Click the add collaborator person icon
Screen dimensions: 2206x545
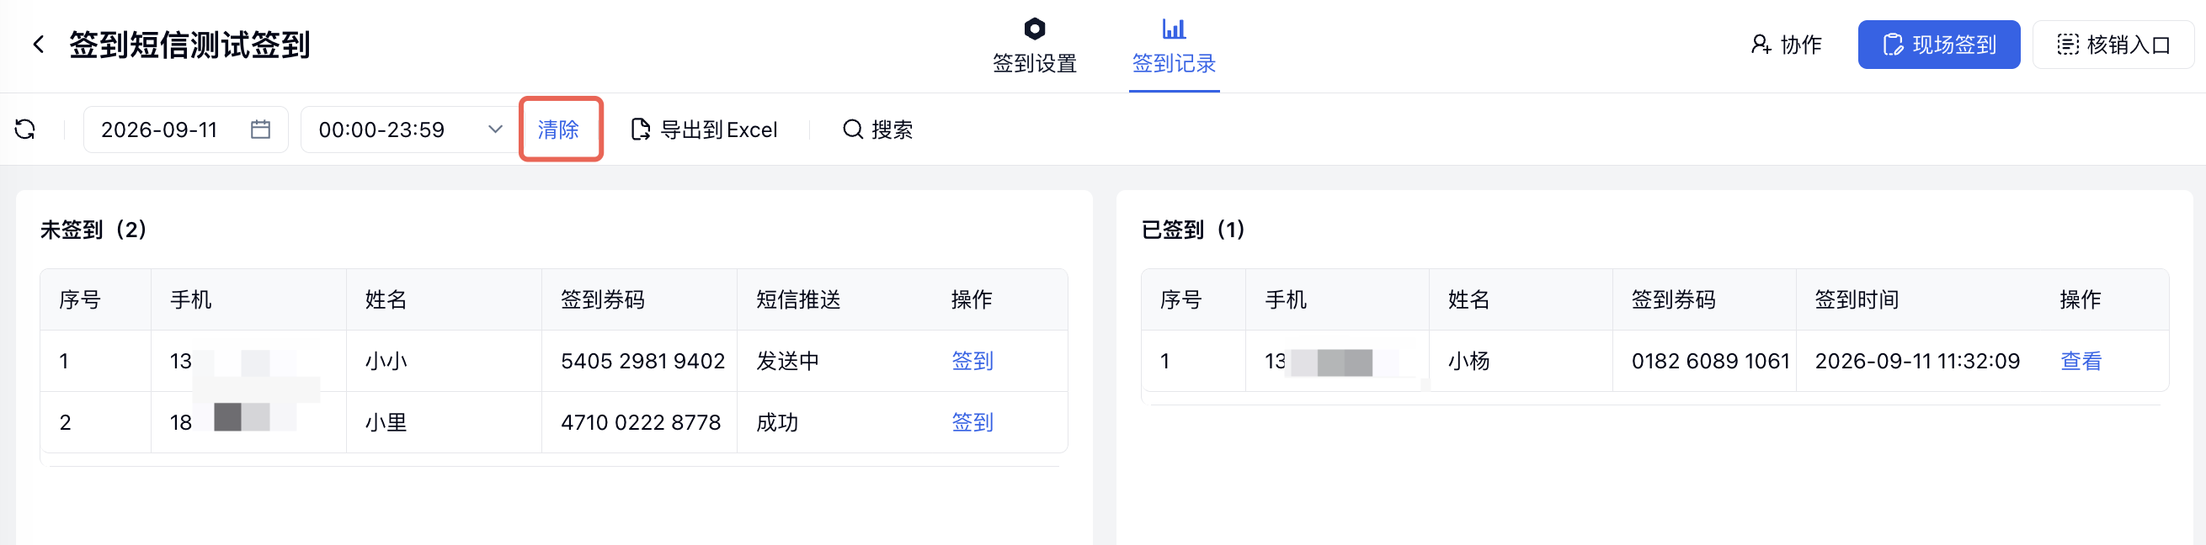[1760, 45]
